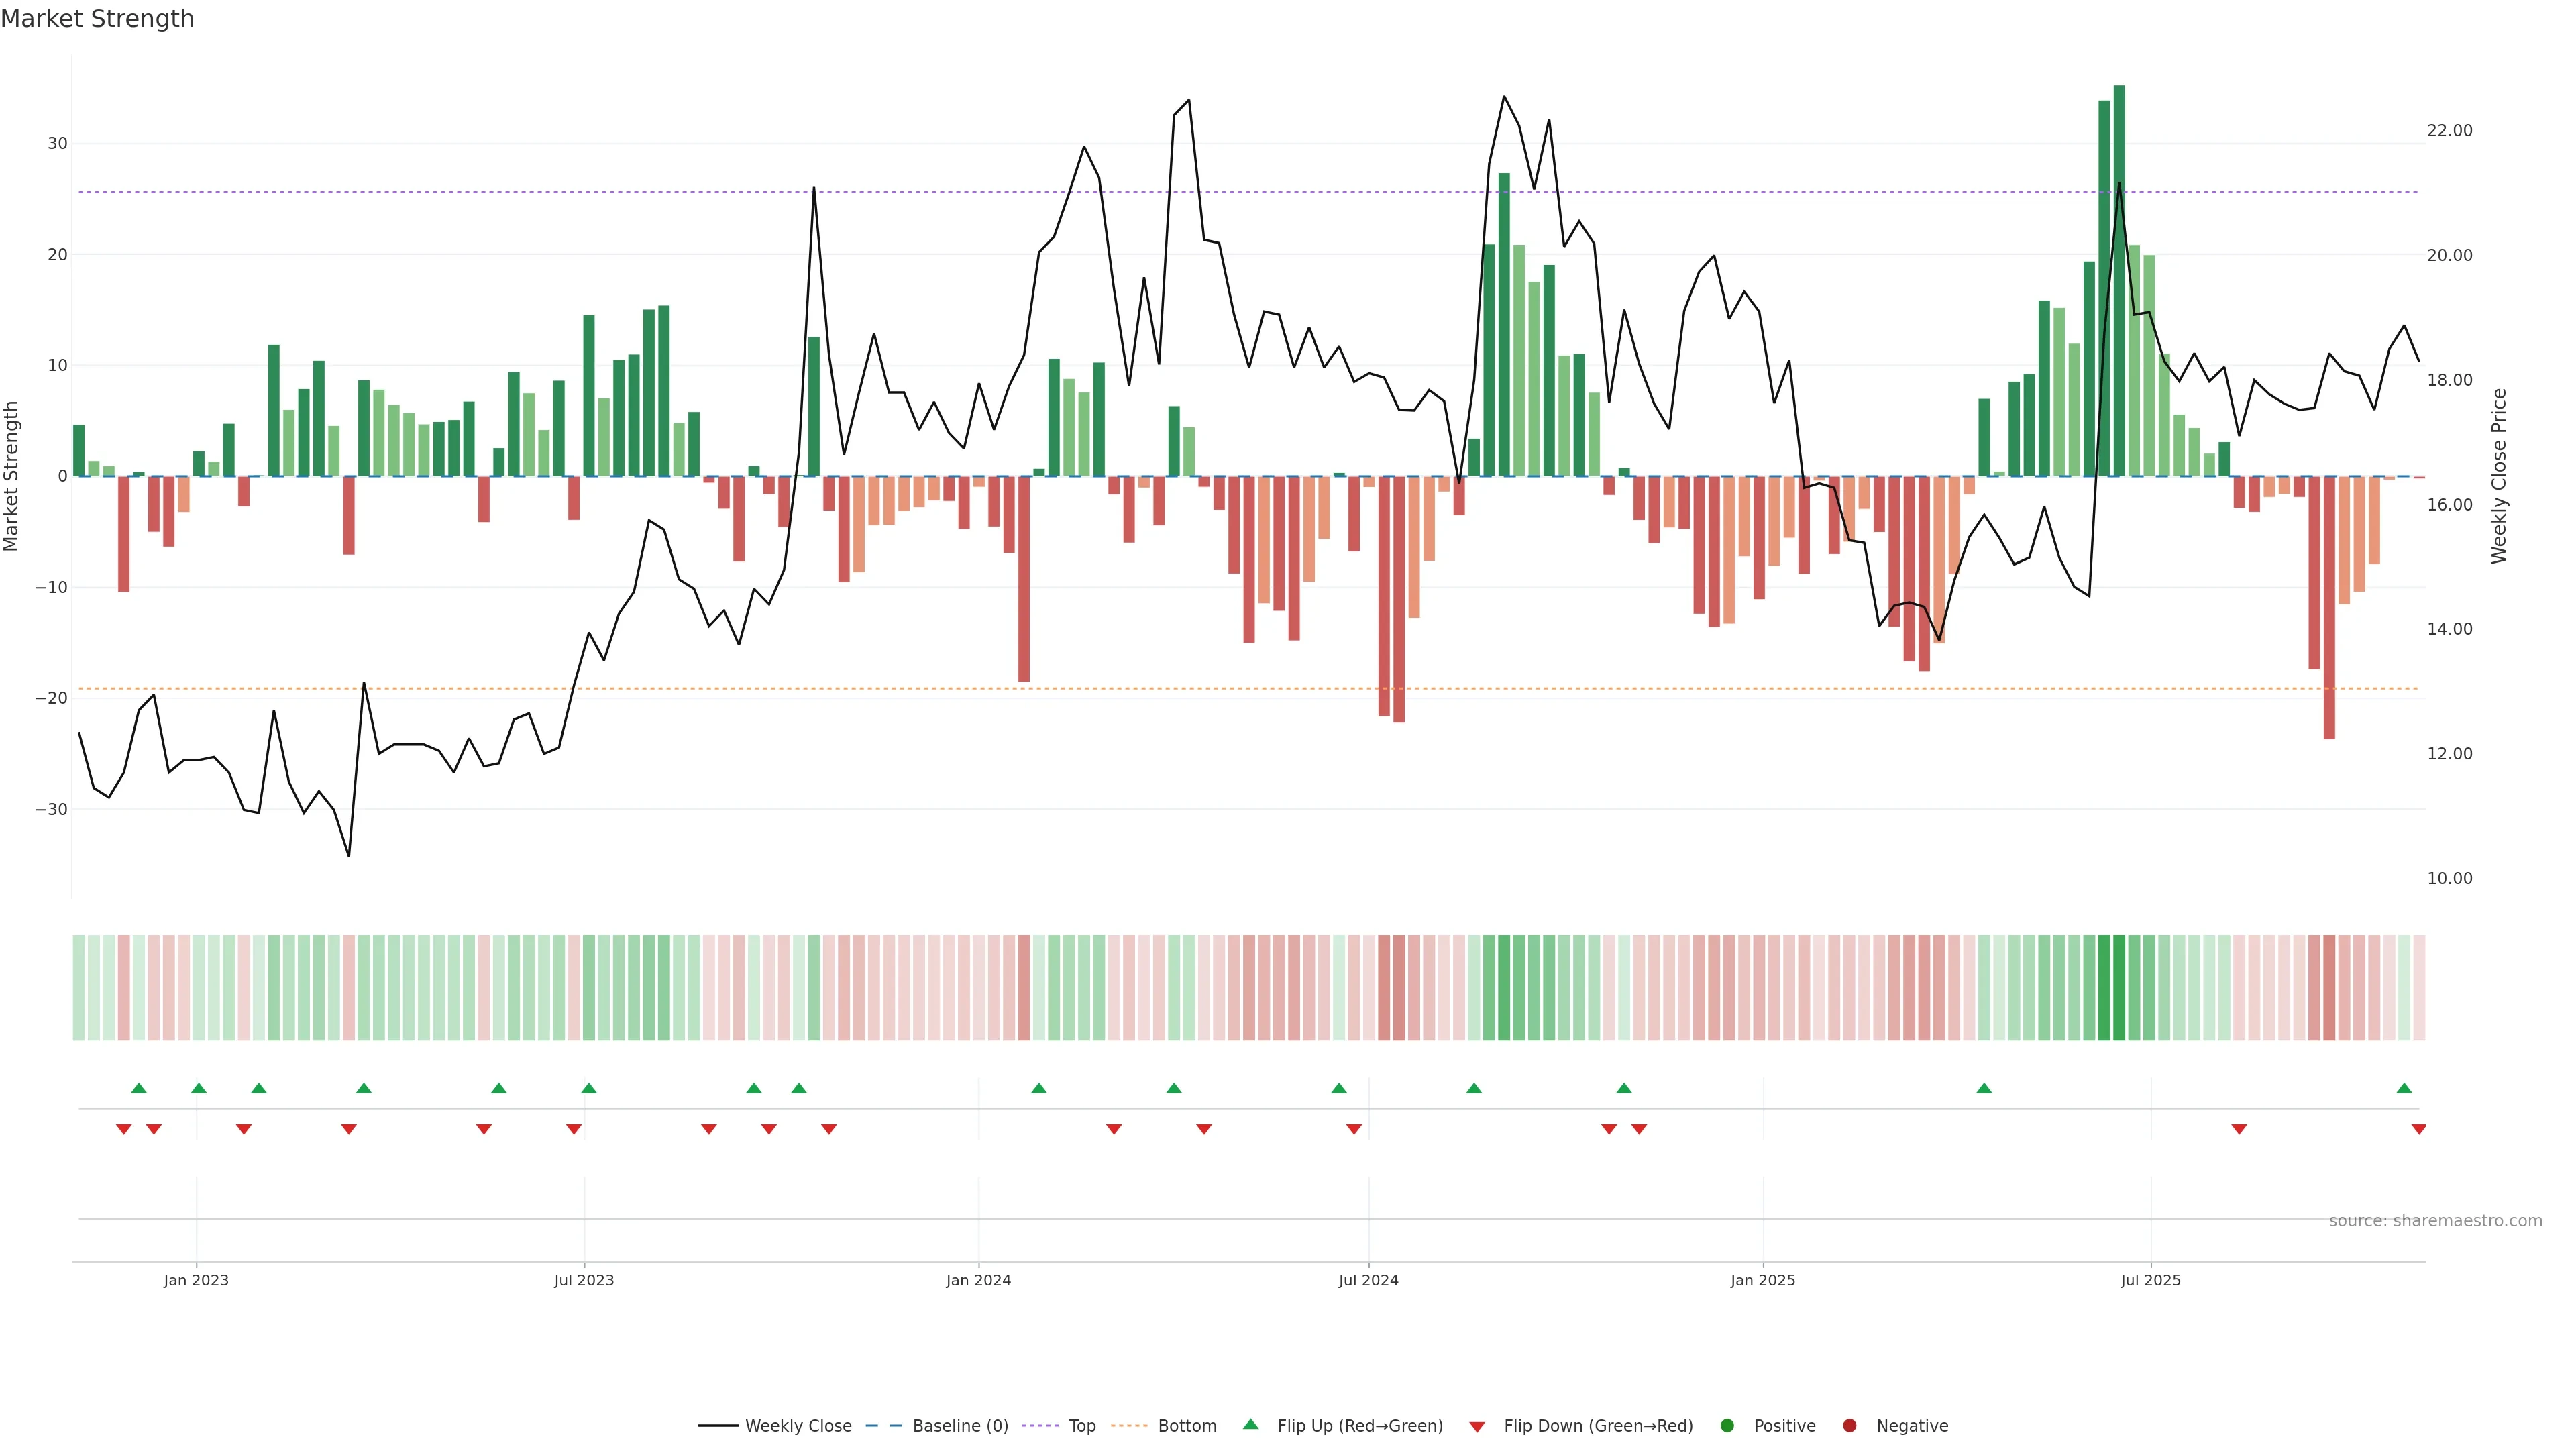
Task: Click the last green flip-up triangle marker
Action: pyautogui.click(x=2404, y=1088)
